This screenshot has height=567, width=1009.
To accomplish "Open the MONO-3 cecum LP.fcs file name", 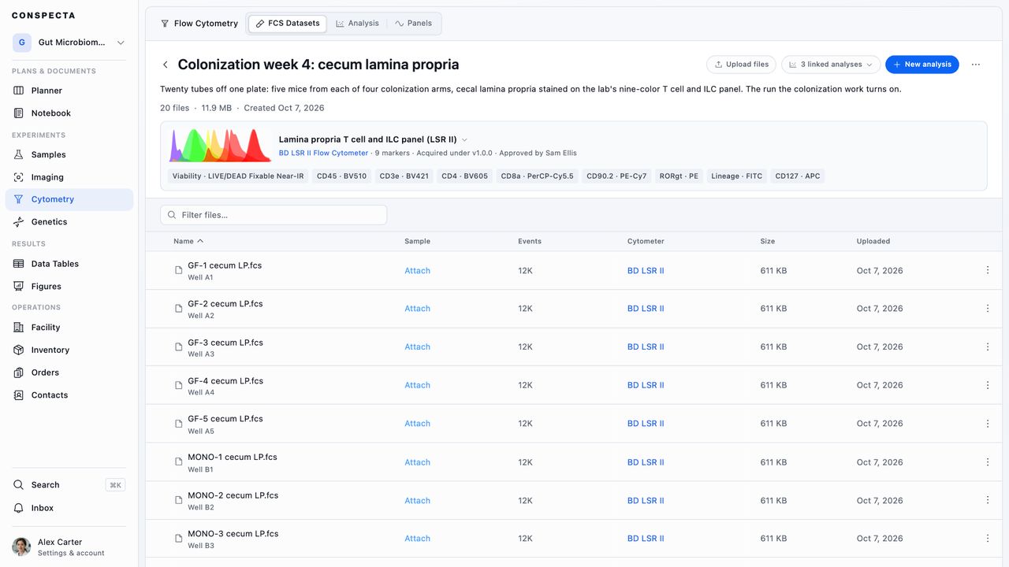I will tap(233, 534).
